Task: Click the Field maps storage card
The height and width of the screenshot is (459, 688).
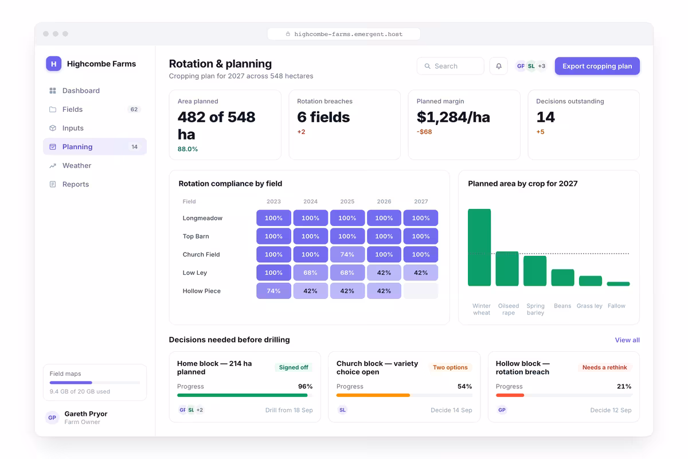Action: pos(95,382)
